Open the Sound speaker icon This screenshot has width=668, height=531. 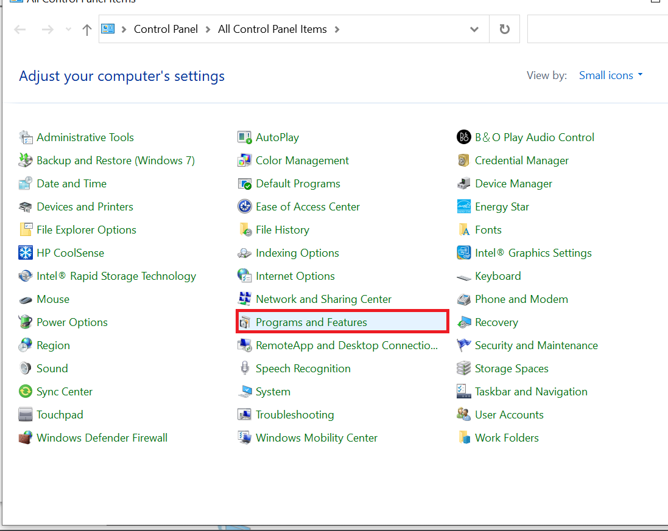(x=26, y=368)
